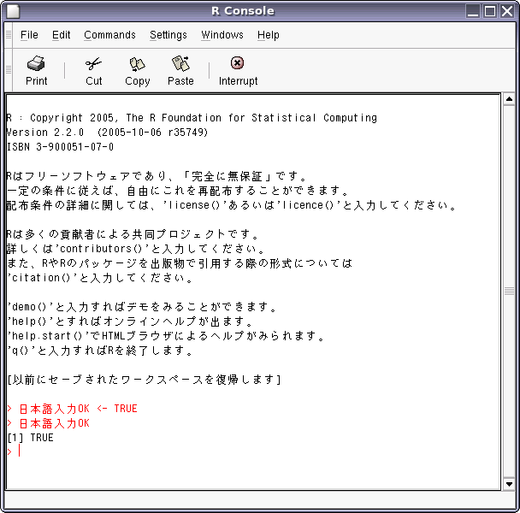This screenshot has width=520, height=513.
Task: Maximize the R Console window
Action: tap(491, 11)
